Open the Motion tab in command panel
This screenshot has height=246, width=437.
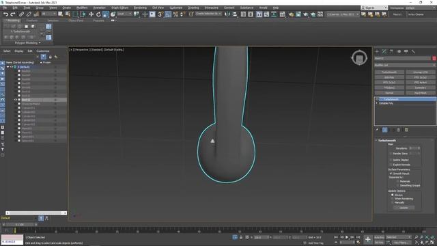tap(399, 52)
